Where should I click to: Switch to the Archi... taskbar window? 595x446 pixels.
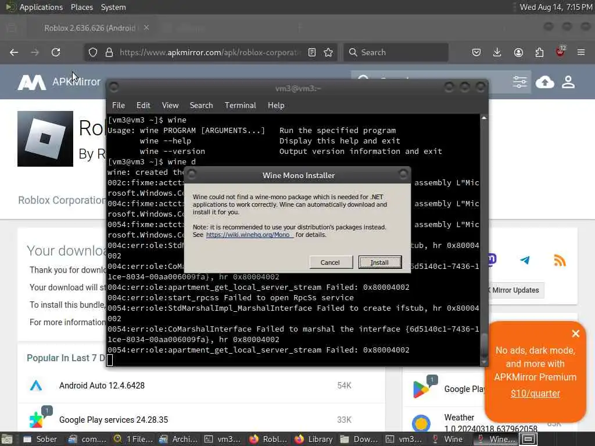click(178, 439)
